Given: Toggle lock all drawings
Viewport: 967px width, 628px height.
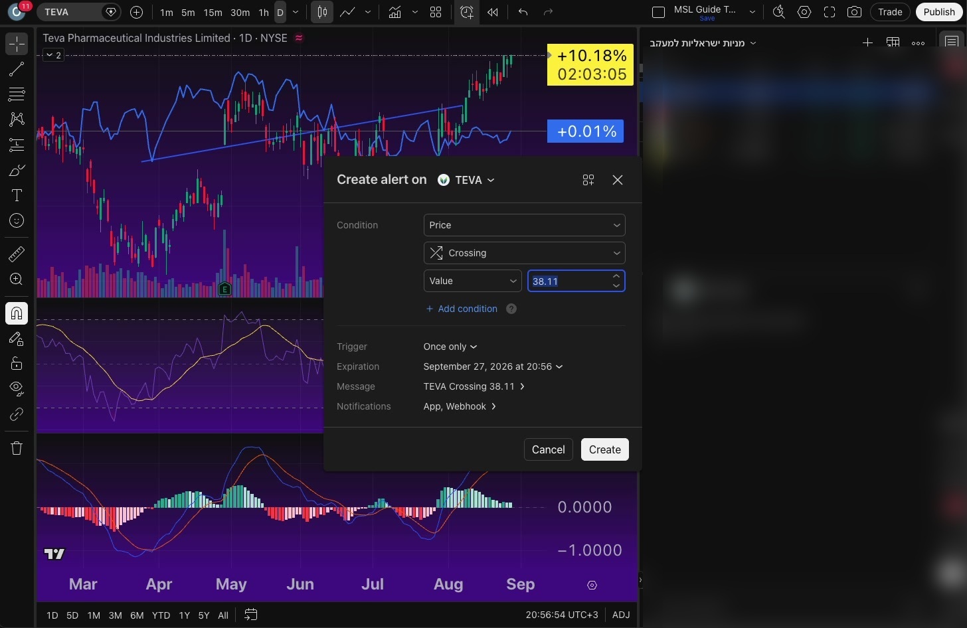Looking at the screenshot, I should [17, 364].
